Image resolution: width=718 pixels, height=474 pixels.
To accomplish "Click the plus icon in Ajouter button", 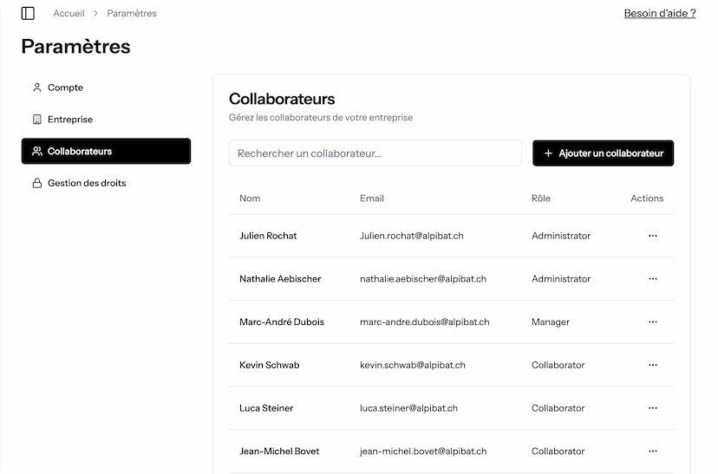I will [x=548, y=153].
